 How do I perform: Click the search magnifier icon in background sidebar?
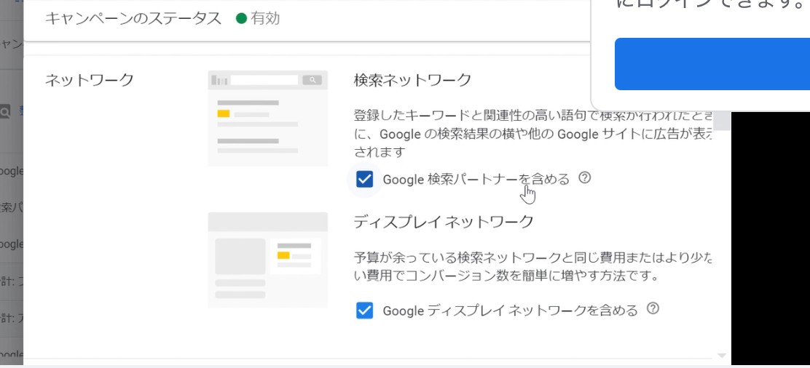point(5,111)
